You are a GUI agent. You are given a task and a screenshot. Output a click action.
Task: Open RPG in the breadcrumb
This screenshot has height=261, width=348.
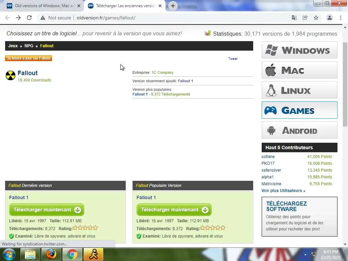tap(29, 46)
